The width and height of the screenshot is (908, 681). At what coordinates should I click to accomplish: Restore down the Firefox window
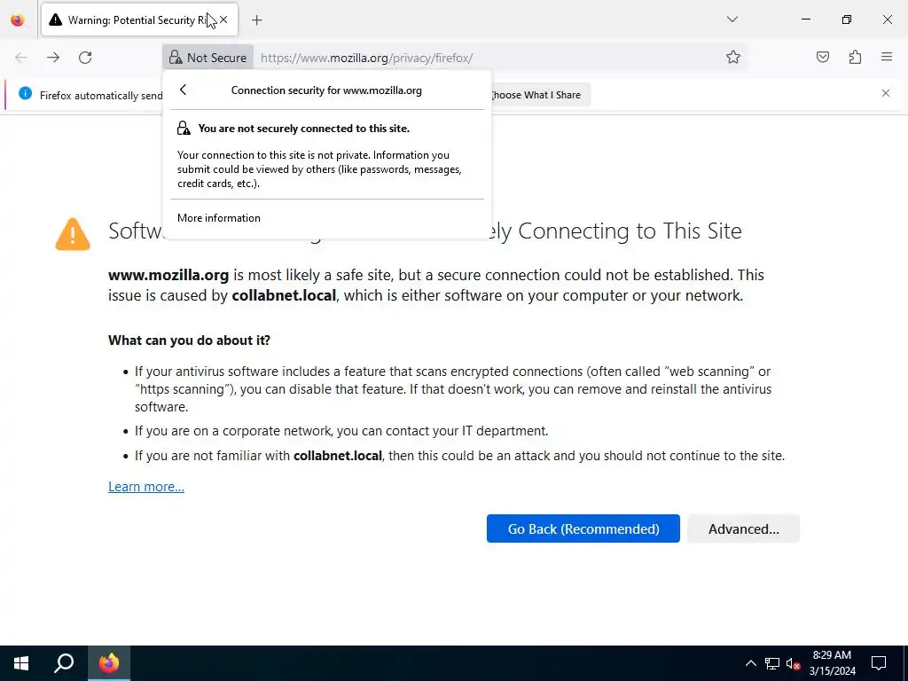(x=847, y=20)
